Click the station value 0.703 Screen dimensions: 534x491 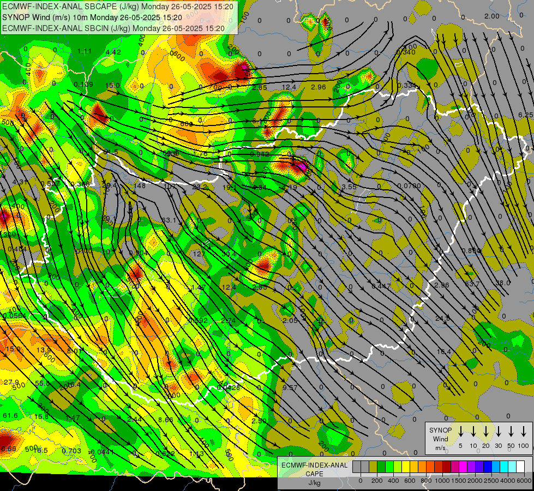pyautogui.click(x=71, y=451)
